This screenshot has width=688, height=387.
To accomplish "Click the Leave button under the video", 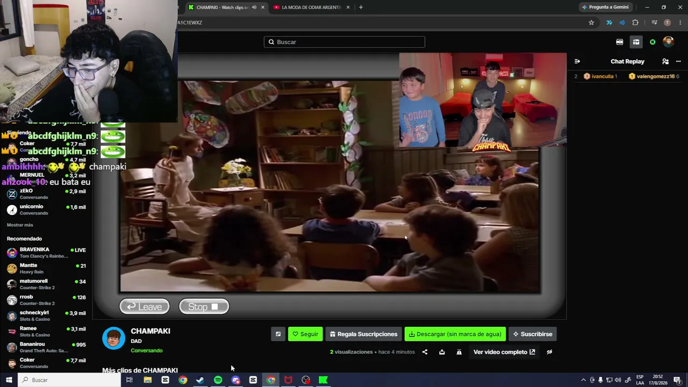I will tap(145, 306).
